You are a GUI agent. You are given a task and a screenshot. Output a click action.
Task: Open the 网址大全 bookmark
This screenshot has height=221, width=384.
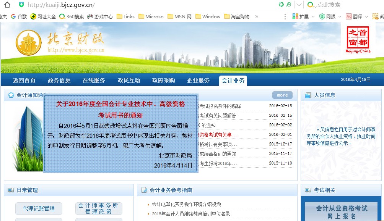click(43, 17)
